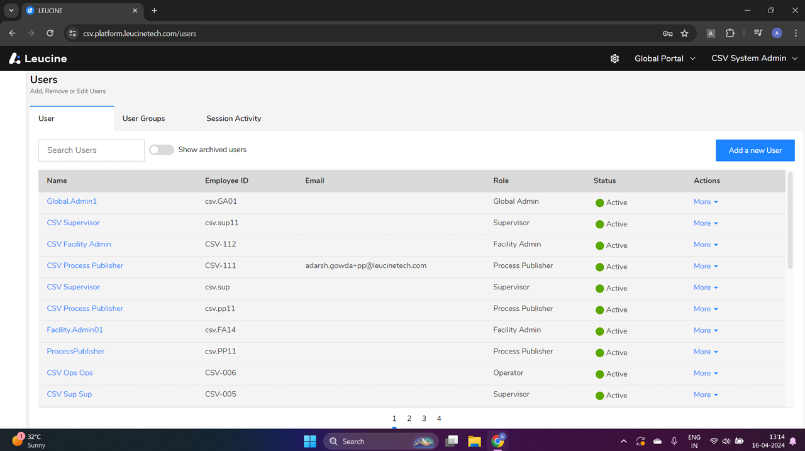Go to page 2 of users

pos(409,418)
